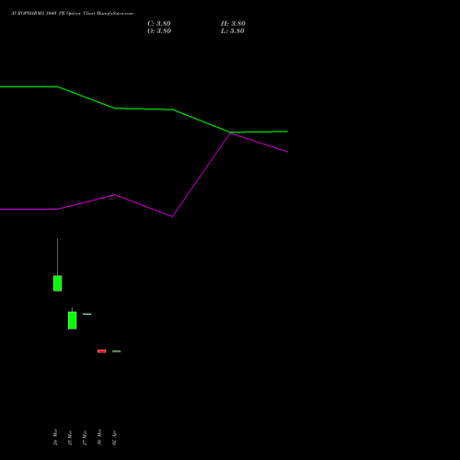
Task: Click the 27 Mar date label
Action: point(85,437)
